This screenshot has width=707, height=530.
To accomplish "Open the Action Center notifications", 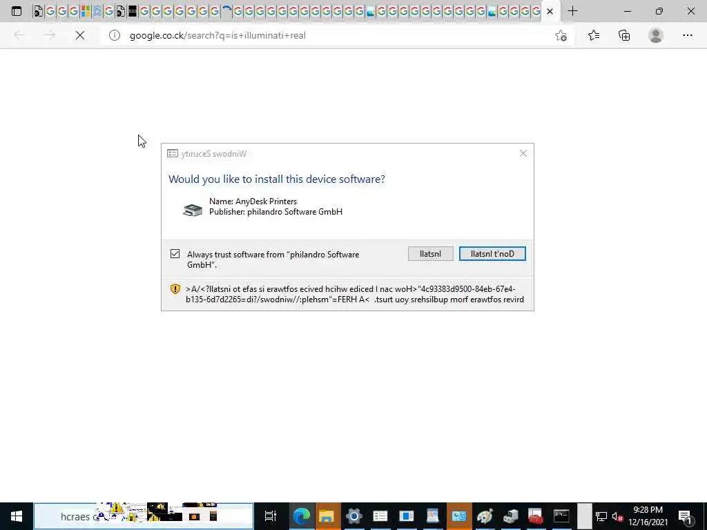I will click(685, 516).
